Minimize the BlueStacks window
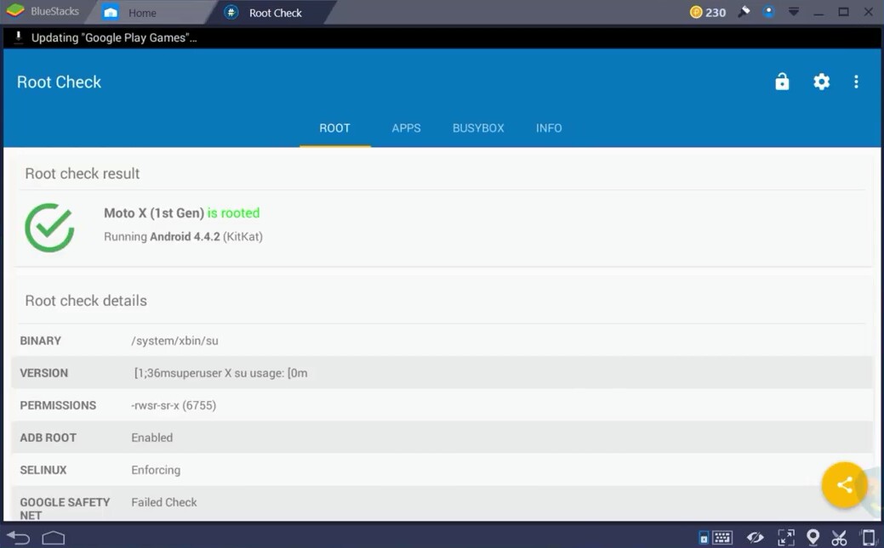This screenshot has width=884, height=548. tap(818, 13)
